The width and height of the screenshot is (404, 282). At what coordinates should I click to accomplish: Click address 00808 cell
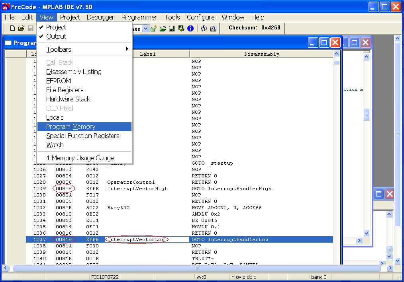pyautogui.click(x=64, y=189)
